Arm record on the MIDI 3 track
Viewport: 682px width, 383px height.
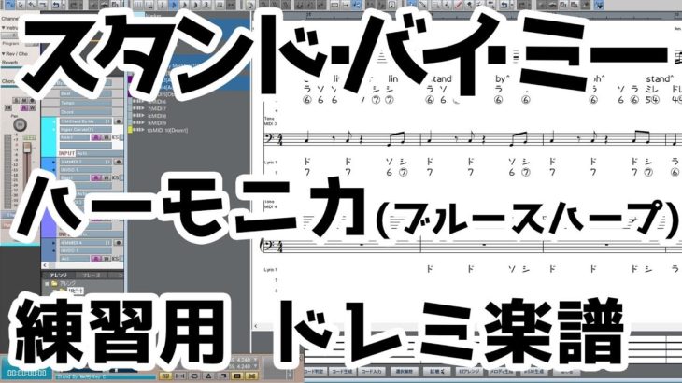pos(118,162)
